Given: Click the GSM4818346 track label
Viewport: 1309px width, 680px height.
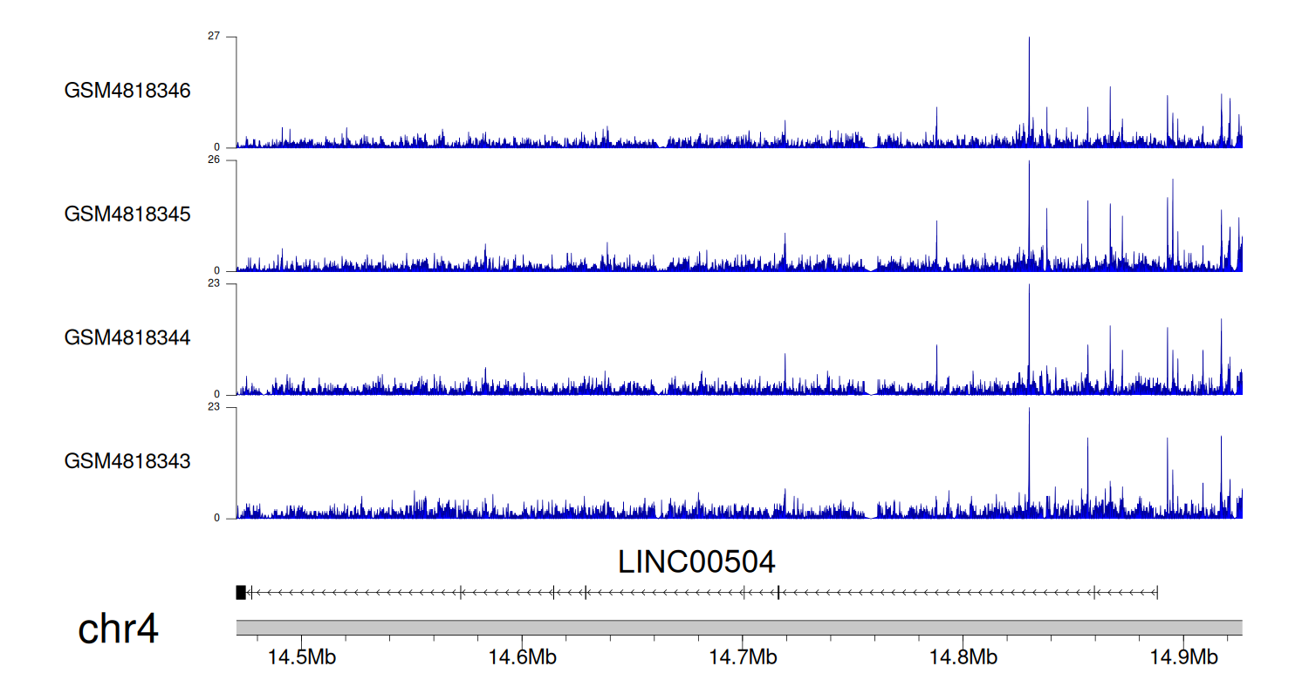Looking at the screenshot, I should (x=127, y=91).
